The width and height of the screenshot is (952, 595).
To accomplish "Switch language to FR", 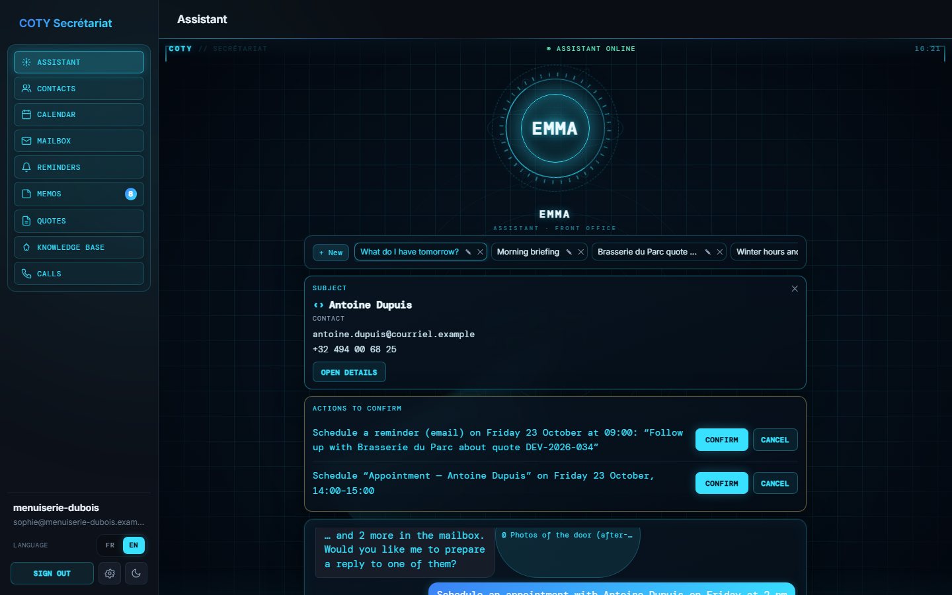I will [x=110, y=545].
